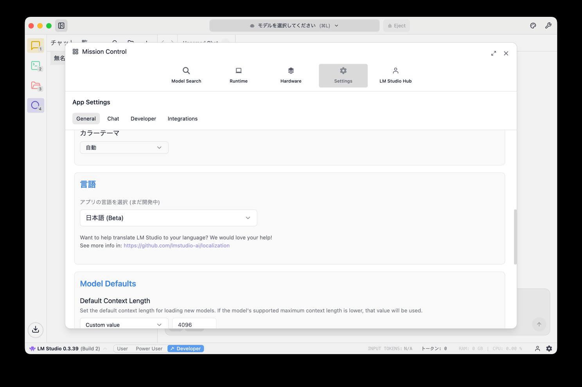Viewport: 582px width, 387px height.
Task: Open the Chats sidebar icon
Action: [36, 46]
